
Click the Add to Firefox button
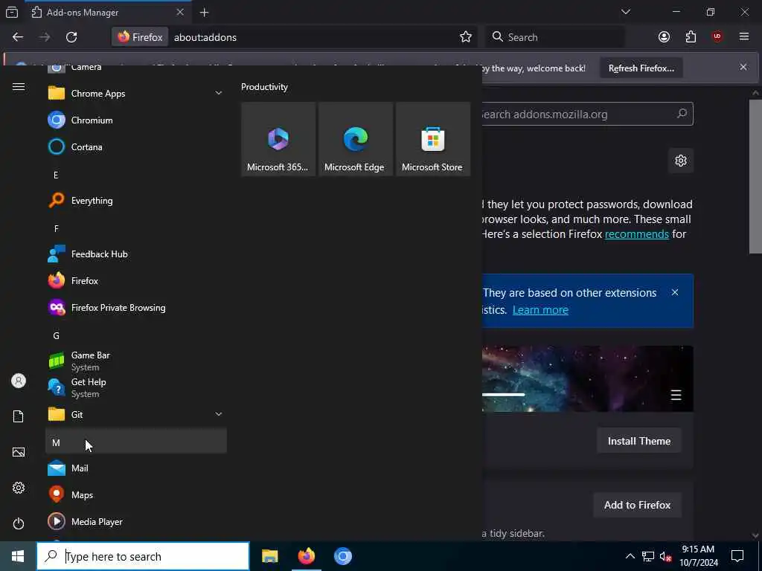point(637,505)
